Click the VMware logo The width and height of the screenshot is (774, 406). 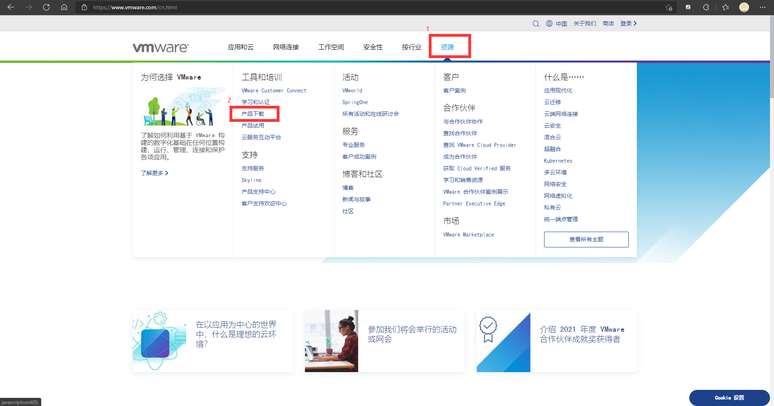tap(161, 47)
